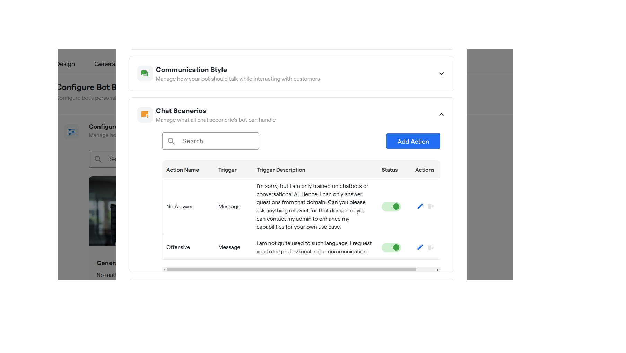The height and width of the screenshot is (353, 626).
Task: Click the Status column header
Action: (390, 170)
